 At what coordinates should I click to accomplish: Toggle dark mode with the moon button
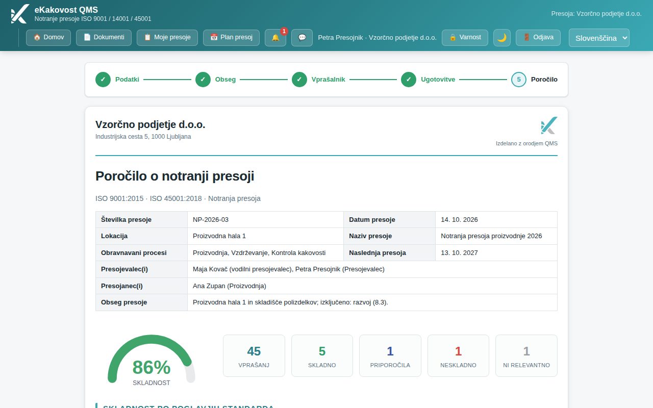point(502,38)
